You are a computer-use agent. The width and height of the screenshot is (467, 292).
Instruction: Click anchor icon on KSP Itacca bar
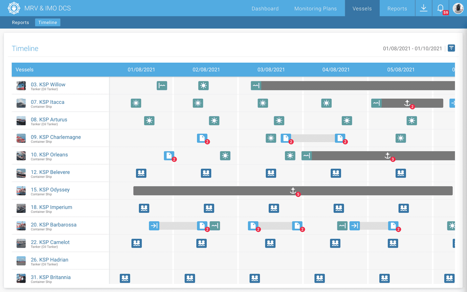point(407,103)
